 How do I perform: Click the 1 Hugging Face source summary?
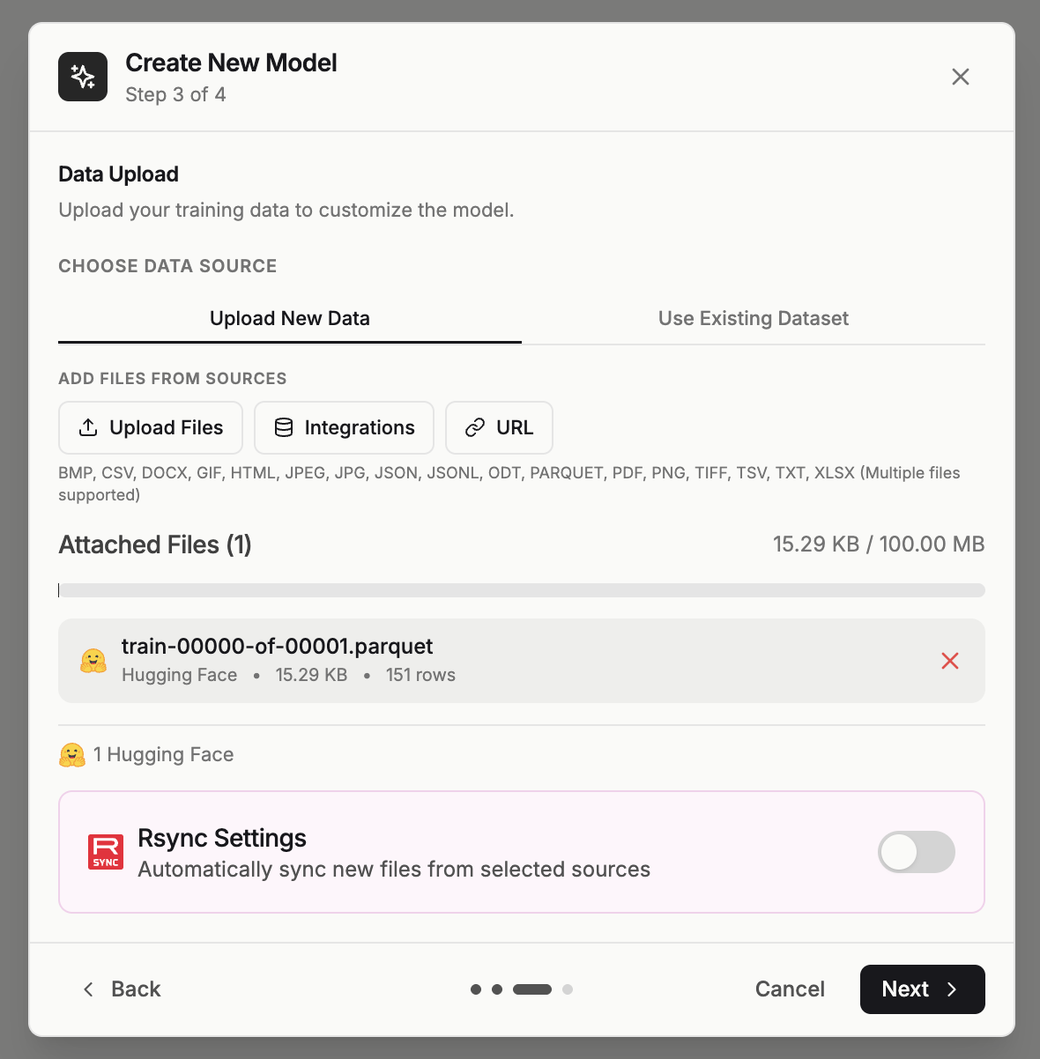[x=146, y=754]
